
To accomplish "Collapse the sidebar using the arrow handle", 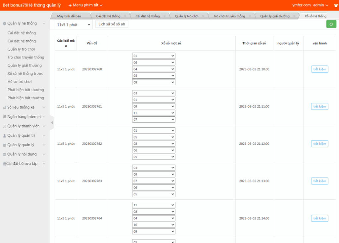I will (52, 123).
